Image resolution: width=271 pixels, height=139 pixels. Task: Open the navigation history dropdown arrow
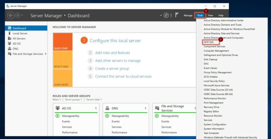click(x=22, y=16)
